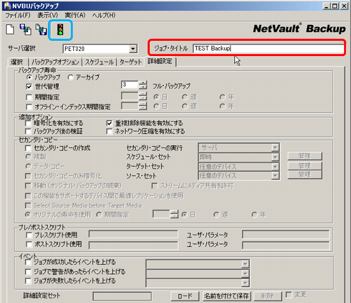Viewport: 351px width, 303px height.
Task: Click 名前を付けて保存 button
Action: click(x=227, y=296)
